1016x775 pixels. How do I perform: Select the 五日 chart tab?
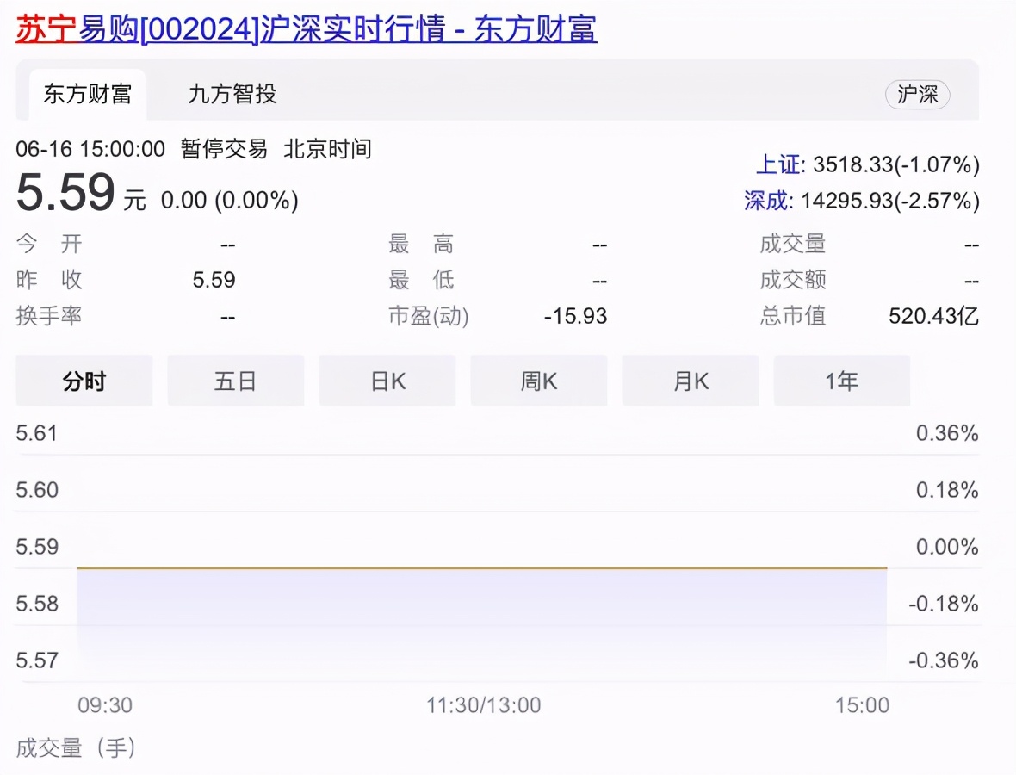[x=236, y=381]
